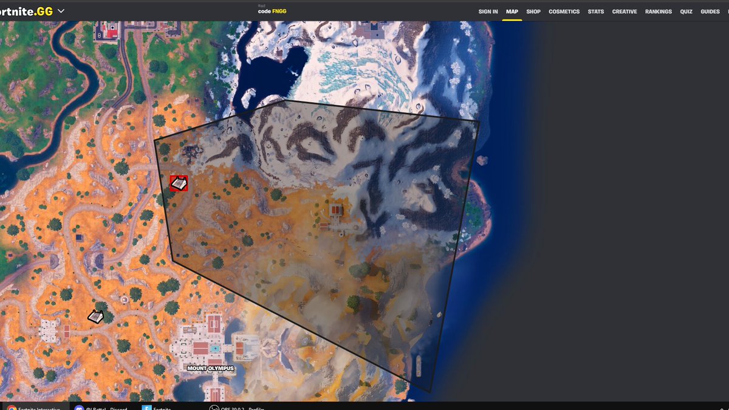Open the Fortnite.GG site dropdown chevron
Image resolution: width=729 pixels, height=410 pixels.
coord(61,12)
